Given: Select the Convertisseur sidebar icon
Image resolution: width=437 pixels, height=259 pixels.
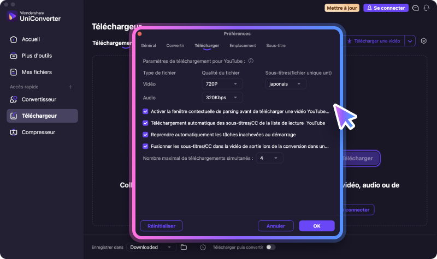Looking at the screenshot, I should point(13,100).
